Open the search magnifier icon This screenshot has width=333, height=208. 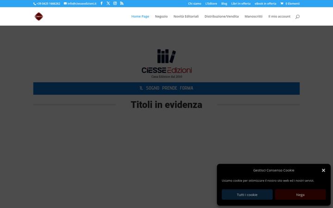click(x=297, y=17)
